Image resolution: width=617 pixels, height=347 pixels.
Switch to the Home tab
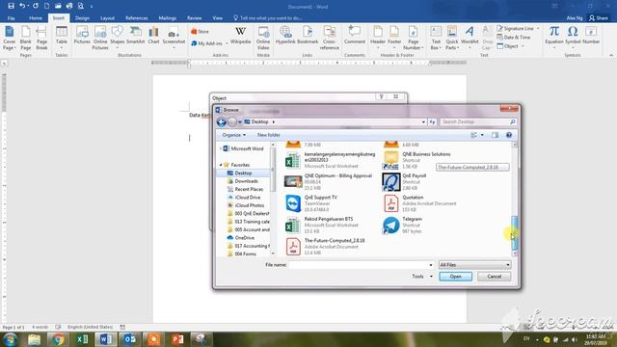tap(36, 18)
